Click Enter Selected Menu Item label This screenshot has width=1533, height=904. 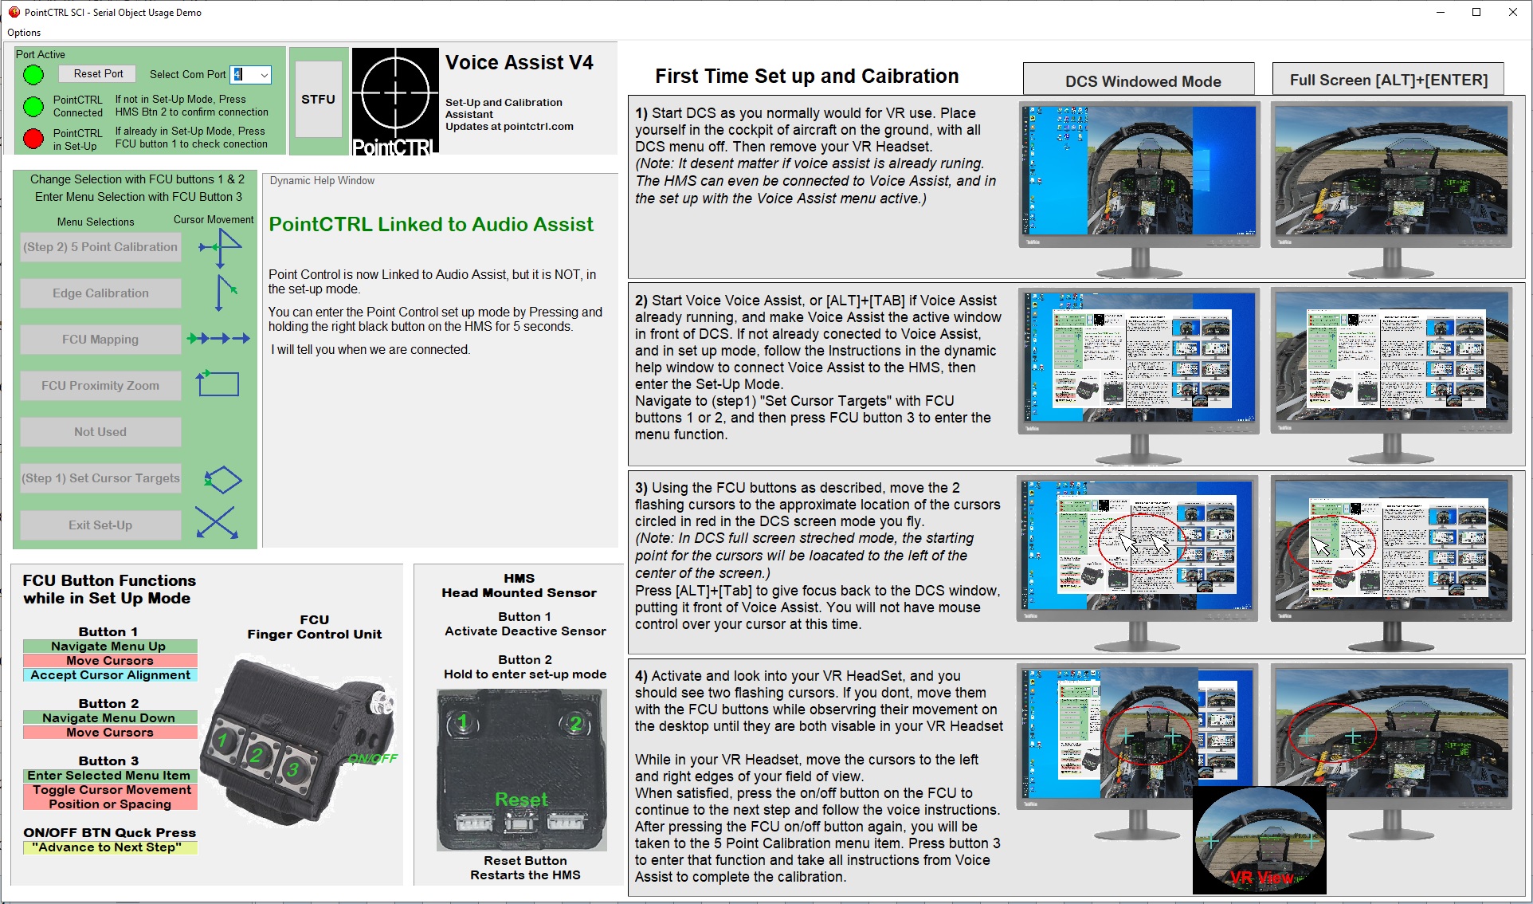[x=110, y=776]
